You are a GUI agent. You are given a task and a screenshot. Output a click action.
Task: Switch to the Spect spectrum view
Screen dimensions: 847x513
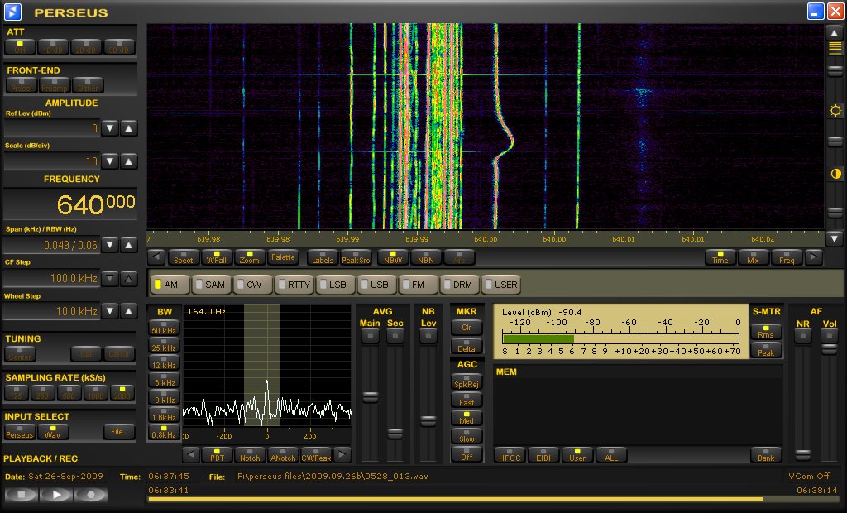click(183, 257)
